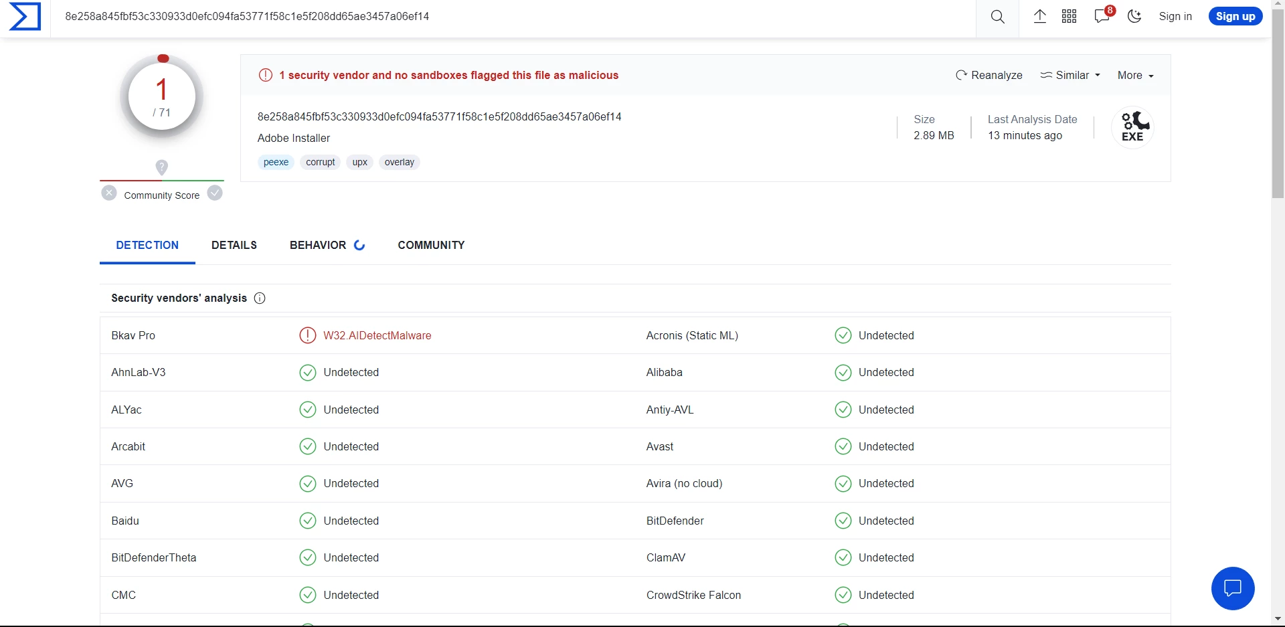Click the Reanalyze button
Image resolution: width=1285 pixels, height=627 pixels.
coord(989,75)
